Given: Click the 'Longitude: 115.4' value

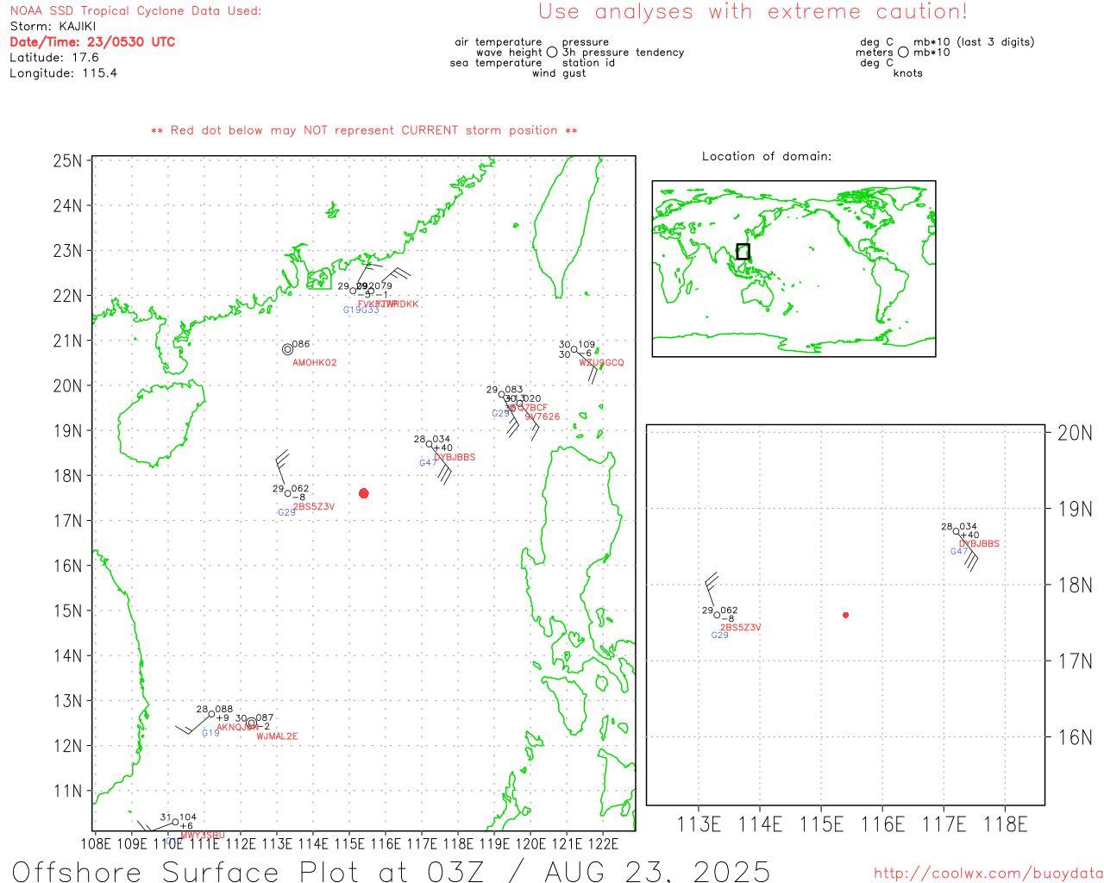Looking at the screenshot, I should tap(63, 73).
